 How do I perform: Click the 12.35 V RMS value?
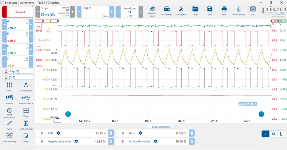(x=101, y=133)
